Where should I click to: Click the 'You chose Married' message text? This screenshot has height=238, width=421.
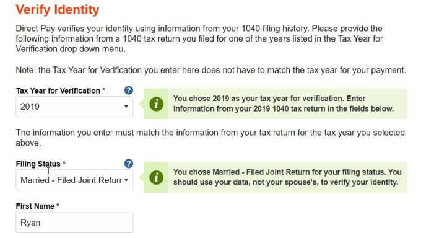(287, 177)
